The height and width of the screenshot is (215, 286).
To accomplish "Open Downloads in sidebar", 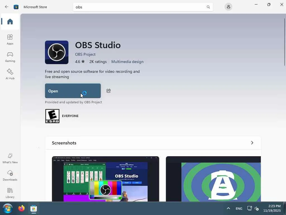I will [10, 176].
